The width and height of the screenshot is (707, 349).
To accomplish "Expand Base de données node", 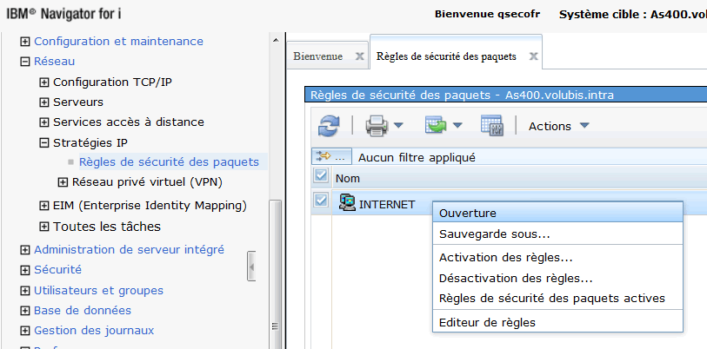I will coord(25,311).
